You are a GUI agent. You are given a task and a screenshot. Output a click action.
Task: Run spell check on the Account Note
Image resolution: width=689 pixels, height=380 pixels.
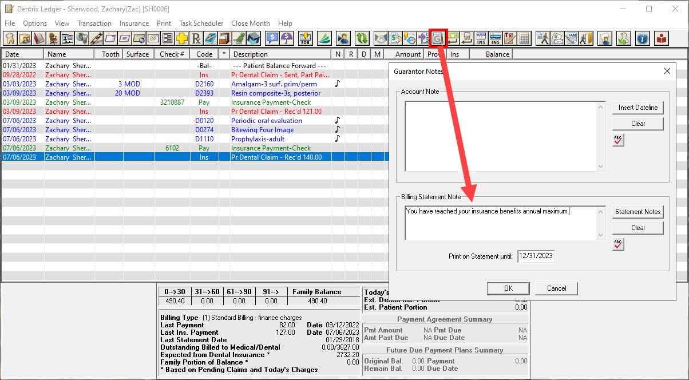(x=617, y=139)
